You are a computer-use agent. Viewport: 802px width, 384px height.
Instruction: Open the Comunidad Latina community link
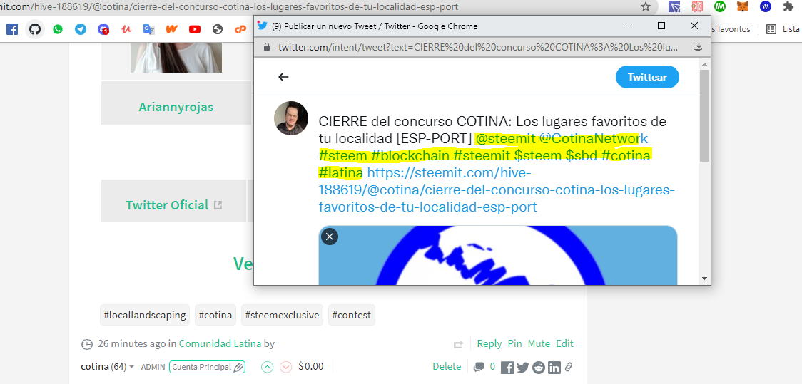[220, 343]
